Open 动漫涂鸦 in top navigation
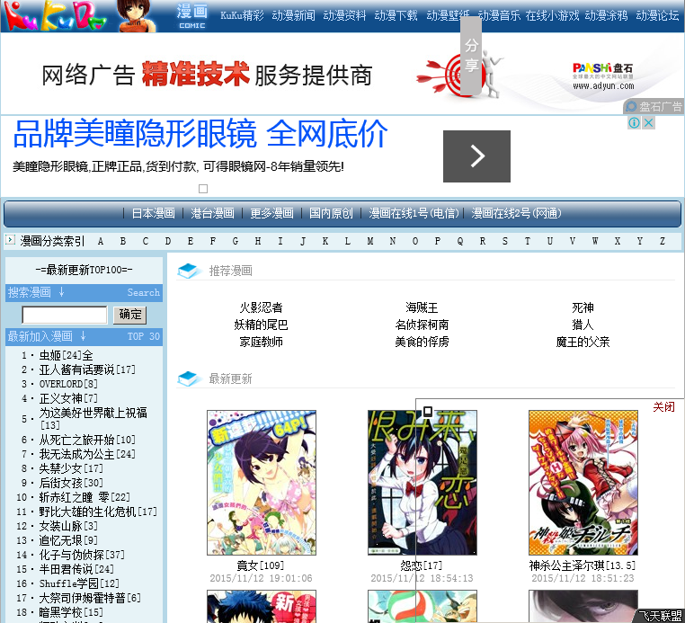This screenshot has height=623, width=685. (606, 15)
